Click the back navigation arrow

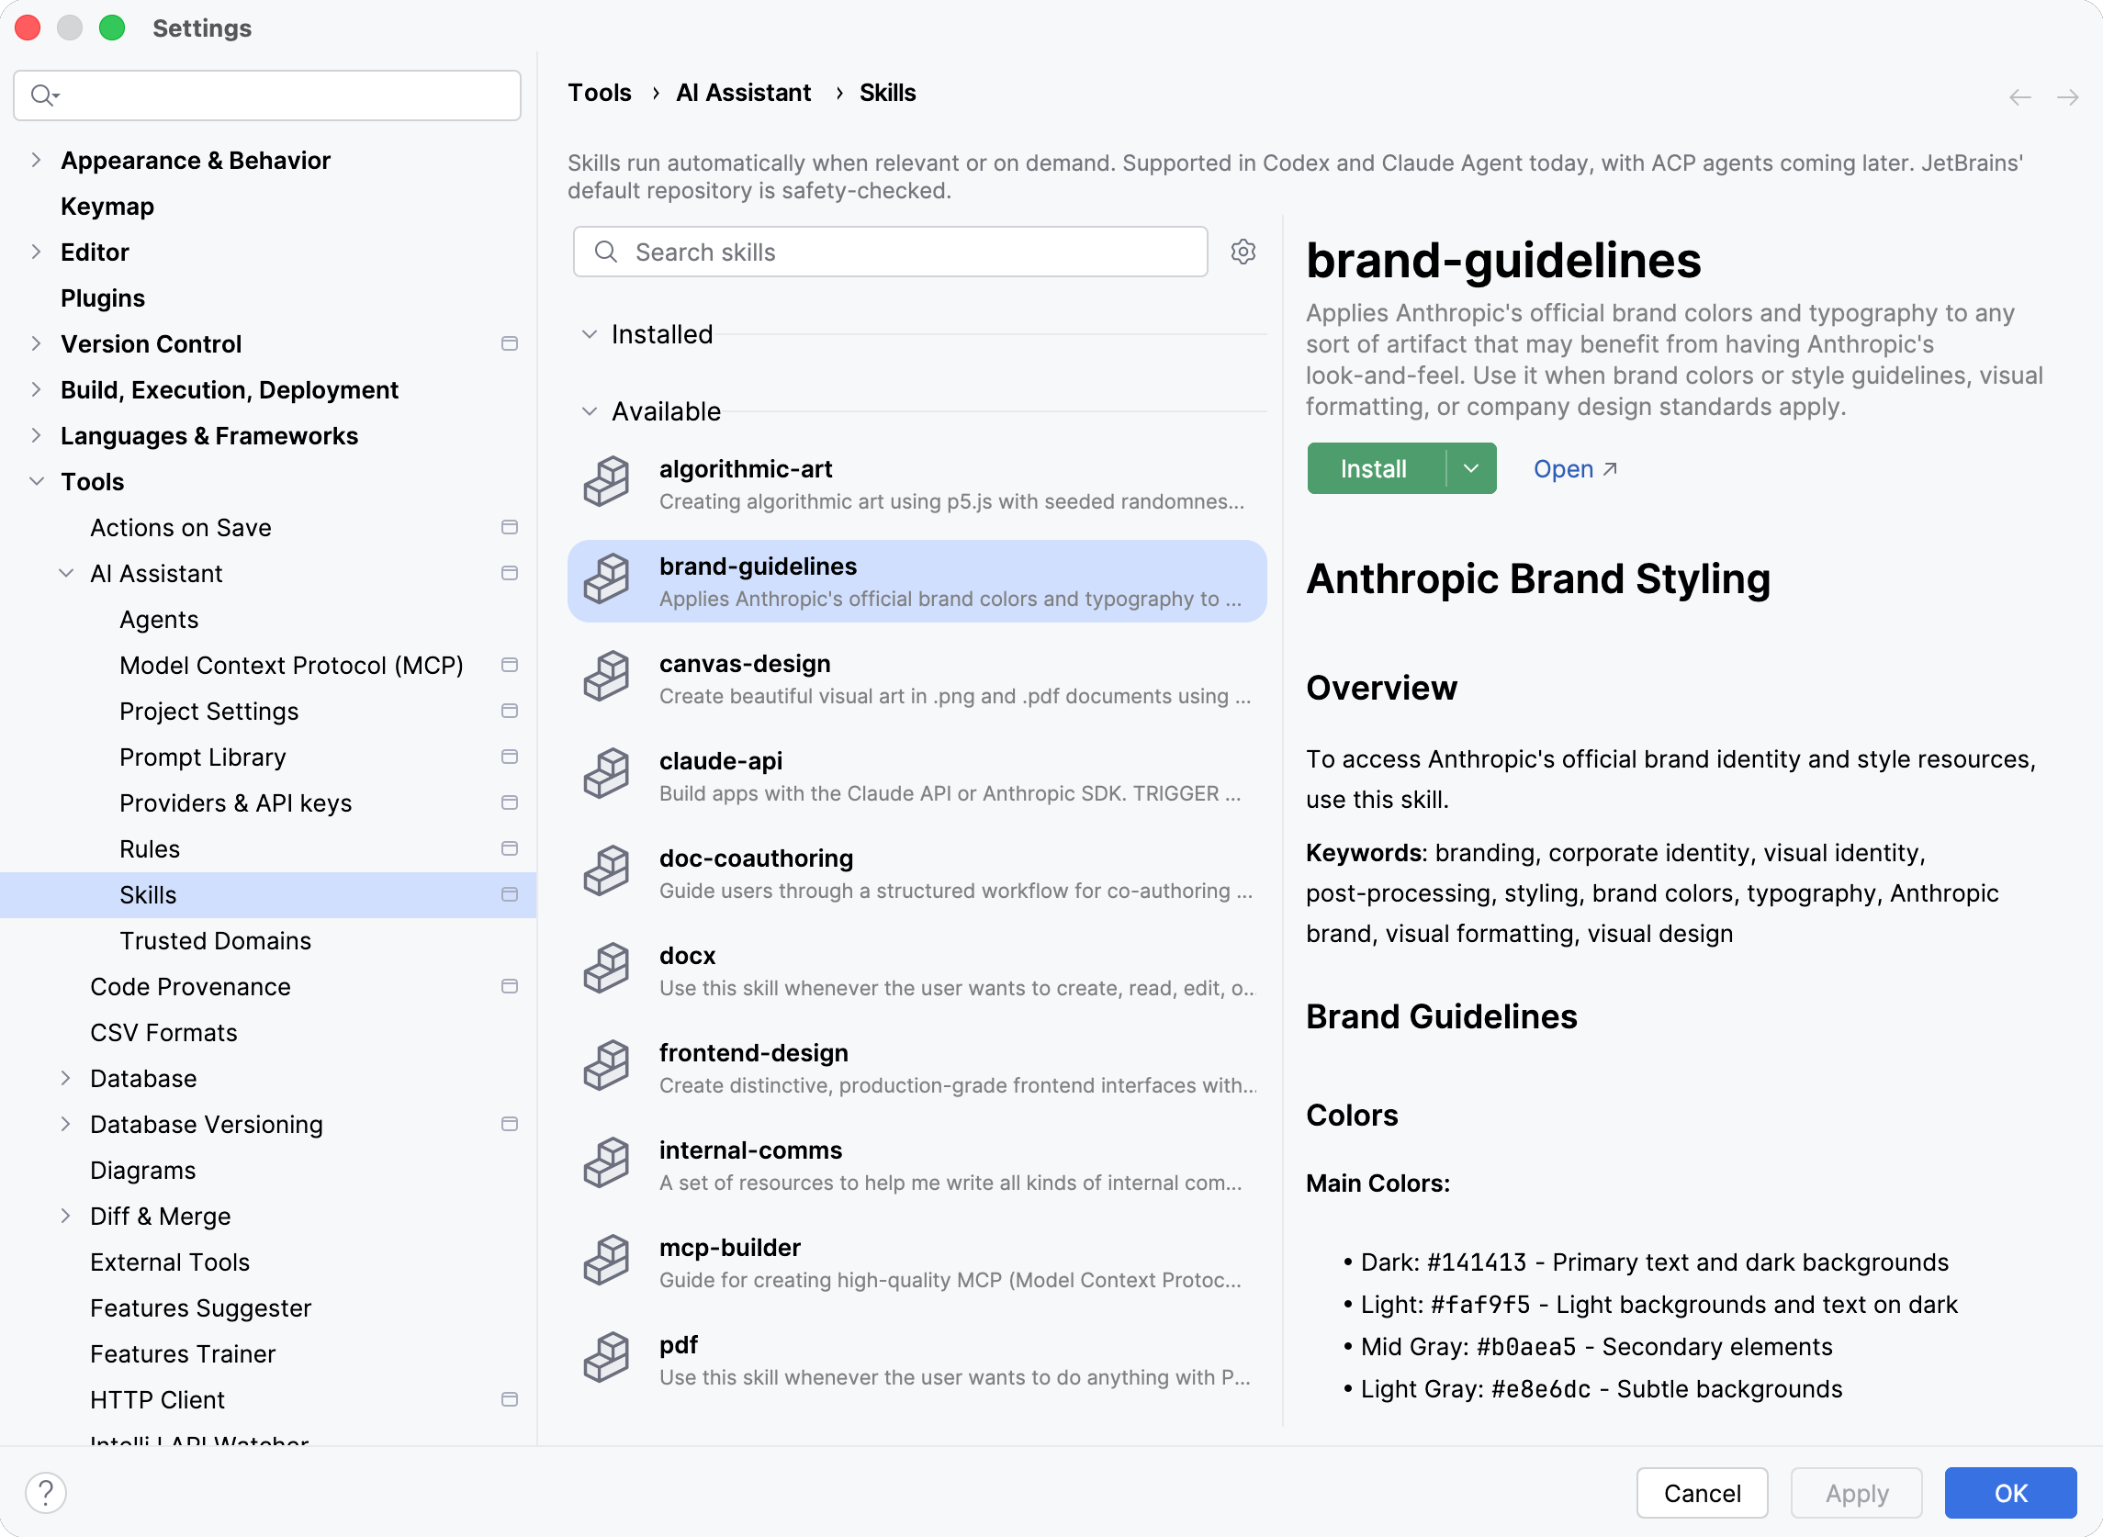pos(2019,96)
